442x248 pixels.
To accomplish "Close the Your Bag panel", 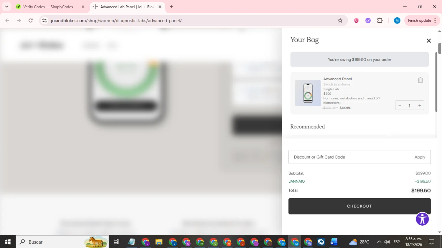I will 429,41.
